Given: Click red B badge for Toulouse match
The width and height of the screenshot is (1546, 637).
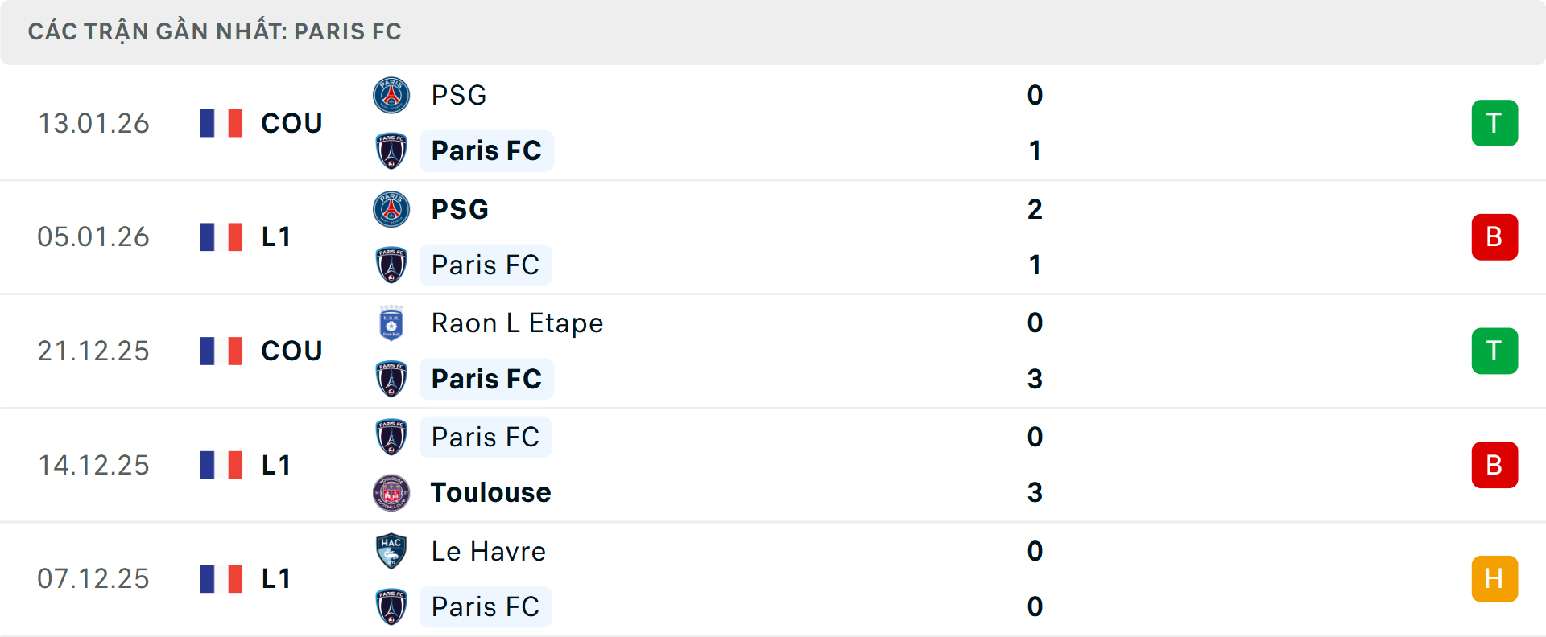Looking at the screenshot, I should [1494, 465].
